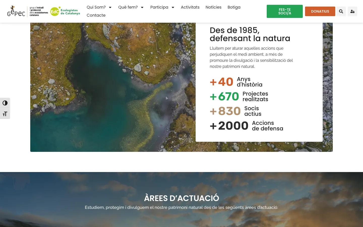Screen dimensions: 363x227
Task: Select Contacte in the navigation
Action: pyautogui.click(x=96, y=15)
